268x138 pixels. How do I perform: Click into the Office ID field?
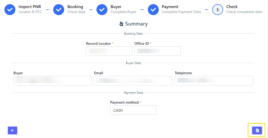[x=157, y=51]
